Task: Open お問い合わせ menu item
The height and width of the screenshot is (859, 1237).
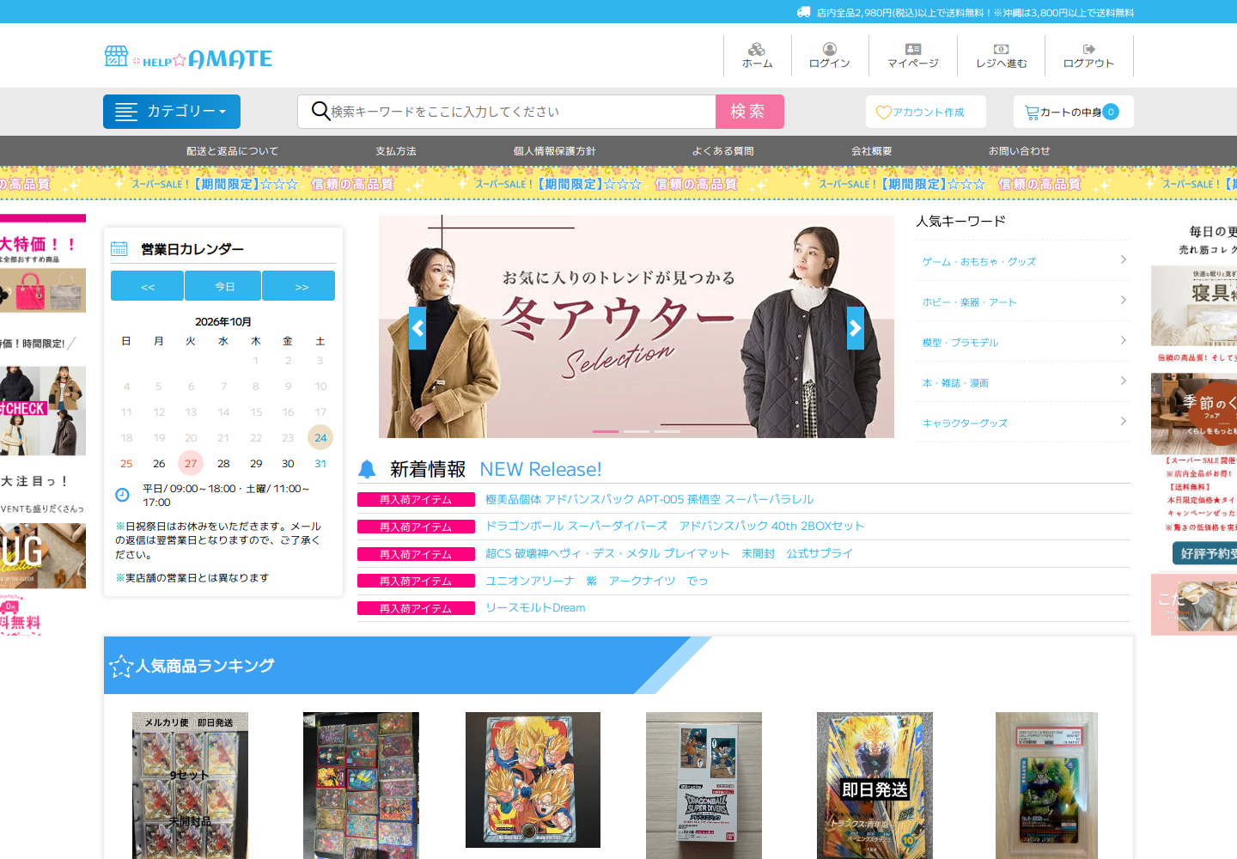Action: 1020,151
